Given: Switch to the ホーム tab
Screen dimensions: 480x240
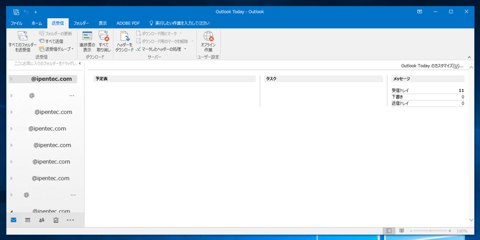Looking at the screenshot, I should tap(37, 23).
